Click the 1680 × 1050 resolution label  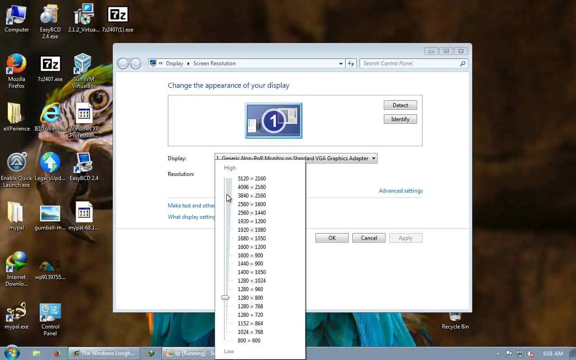pyautogui.click(x=252, y=238)
